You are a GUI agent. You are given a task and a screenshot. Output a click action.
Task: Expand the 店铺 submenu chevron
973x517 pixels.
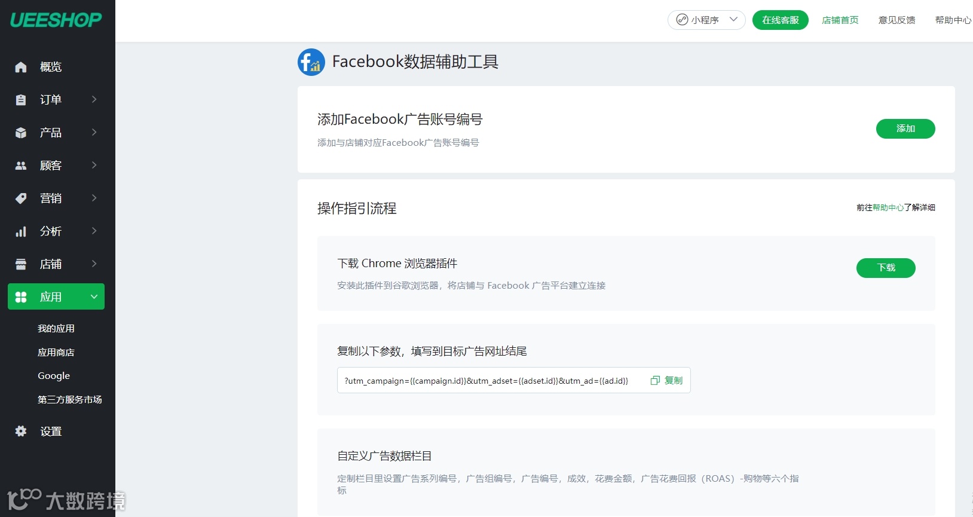pos(94,264)
